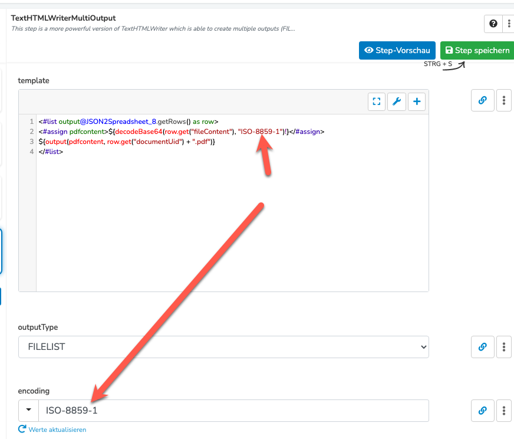The height and width of the screenshot is (439, 514).
Task: Click into the ISO-8859-1 encoding input
Action: [233, 411]
